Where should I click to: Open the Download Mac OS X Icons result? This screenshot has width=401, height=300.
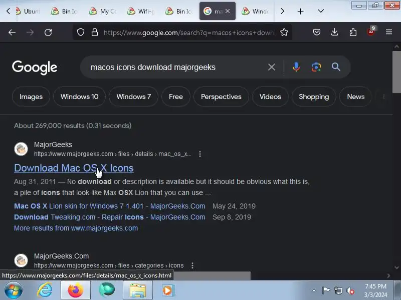[x=74, y=168]
